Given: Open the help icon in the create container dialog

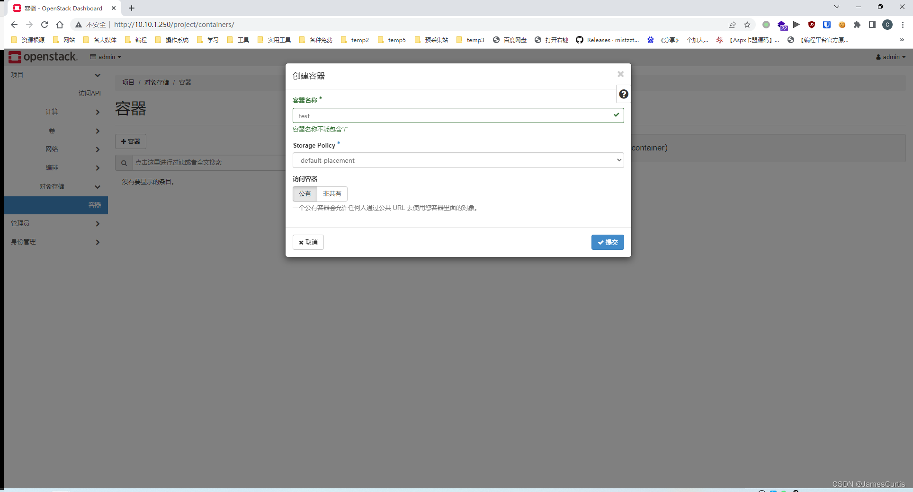Looking at the screenshot, I should point(623,94).
